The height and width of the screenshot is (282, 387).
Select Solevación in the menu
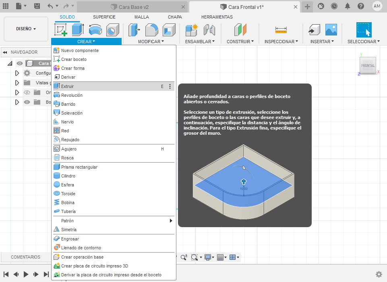(x=114, y=113)
